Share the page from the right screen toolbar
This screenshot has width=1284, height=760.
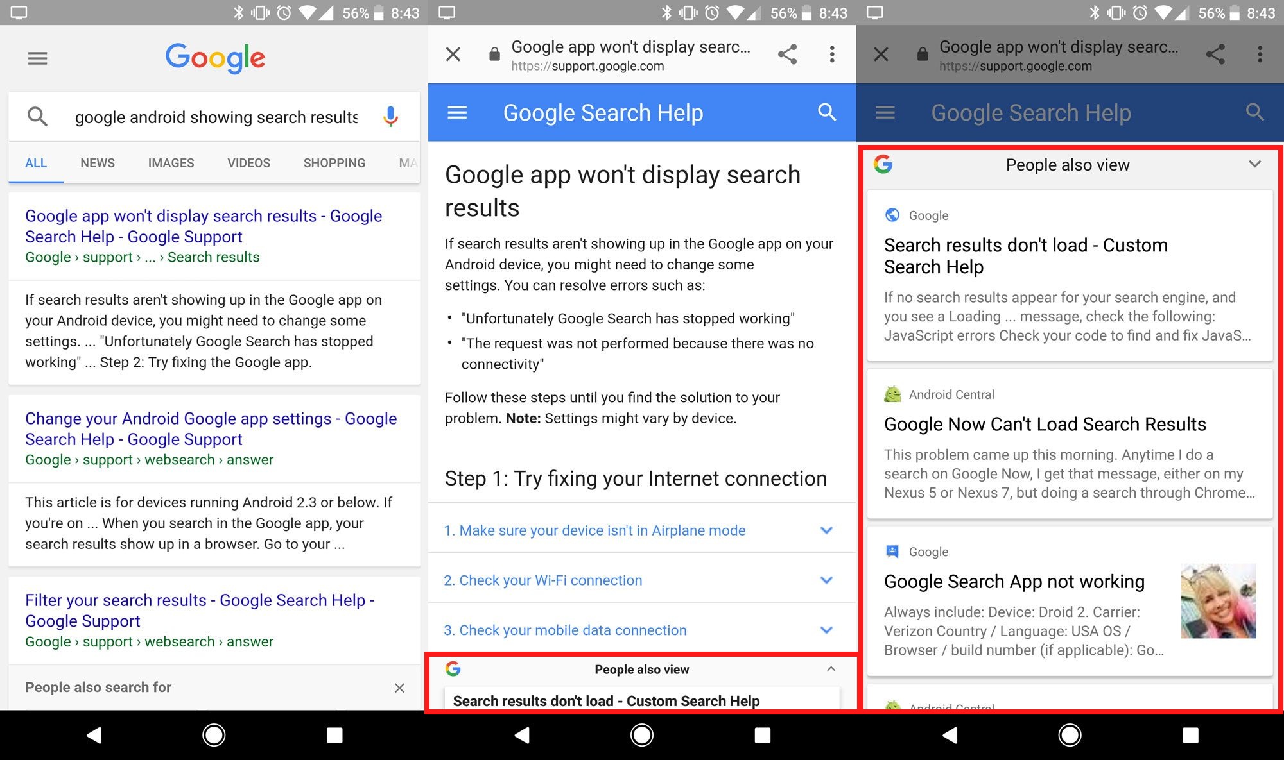tap(1215, 55)
